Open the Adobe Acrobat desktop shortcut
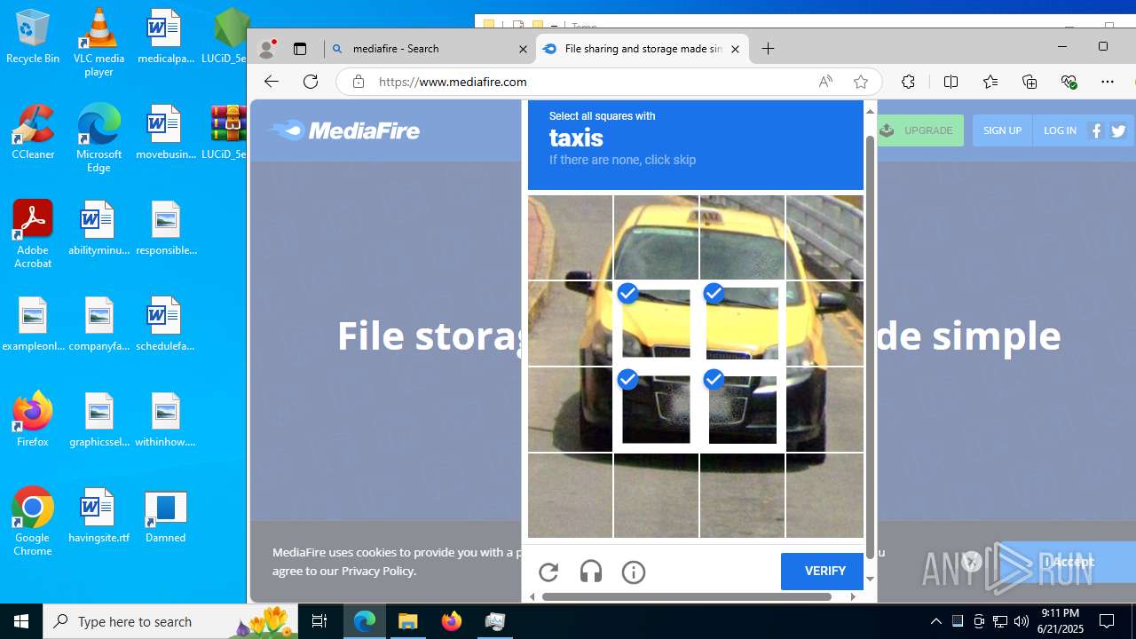1136x639 pixels. click(x=33, y=234)
